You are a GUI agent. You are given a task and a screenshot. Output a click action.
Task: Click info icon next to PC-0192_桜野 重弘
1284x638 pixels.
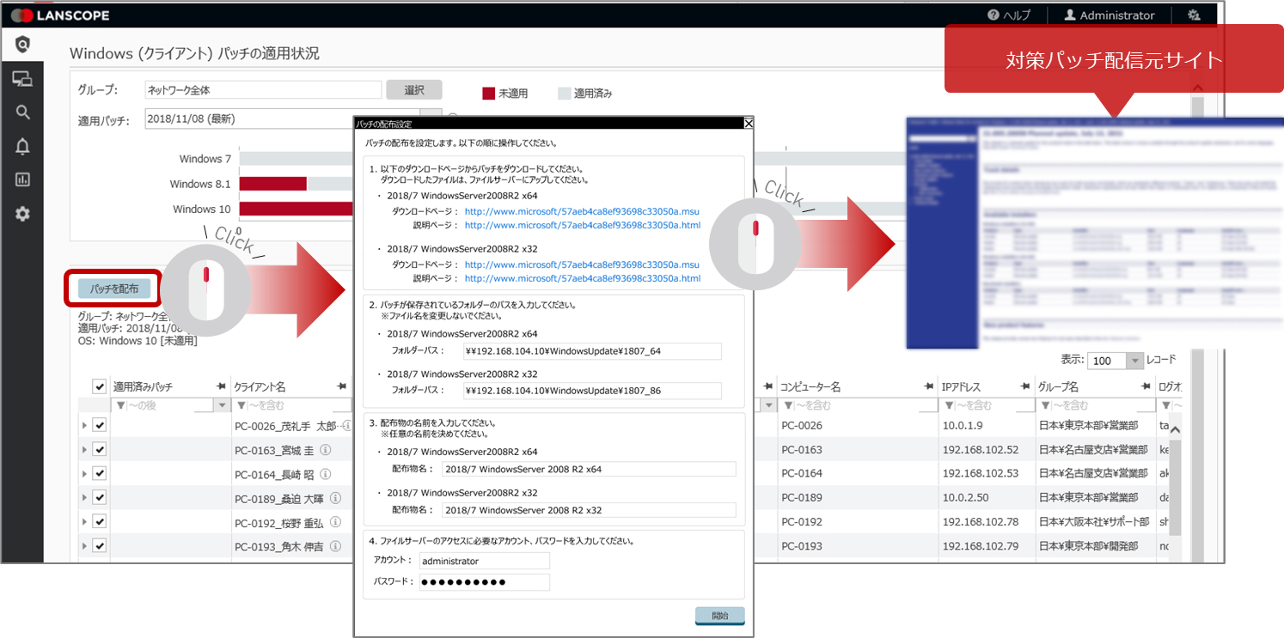tap(336, 521)
